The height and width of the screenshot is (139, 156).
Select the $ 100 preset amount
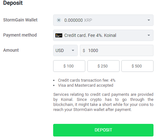point(69,66)
